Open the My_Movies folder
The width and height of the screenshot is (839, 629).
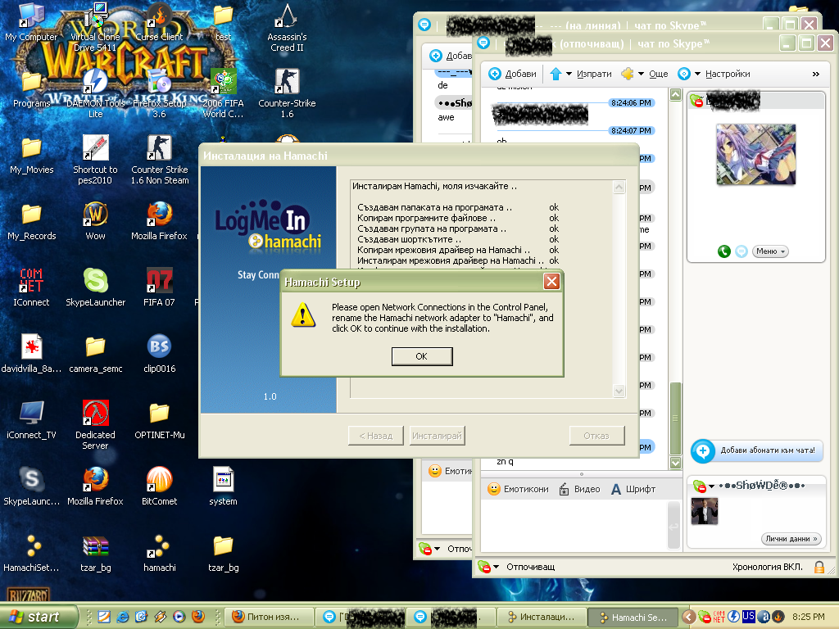pyautogui.click(x=32, y=155)
